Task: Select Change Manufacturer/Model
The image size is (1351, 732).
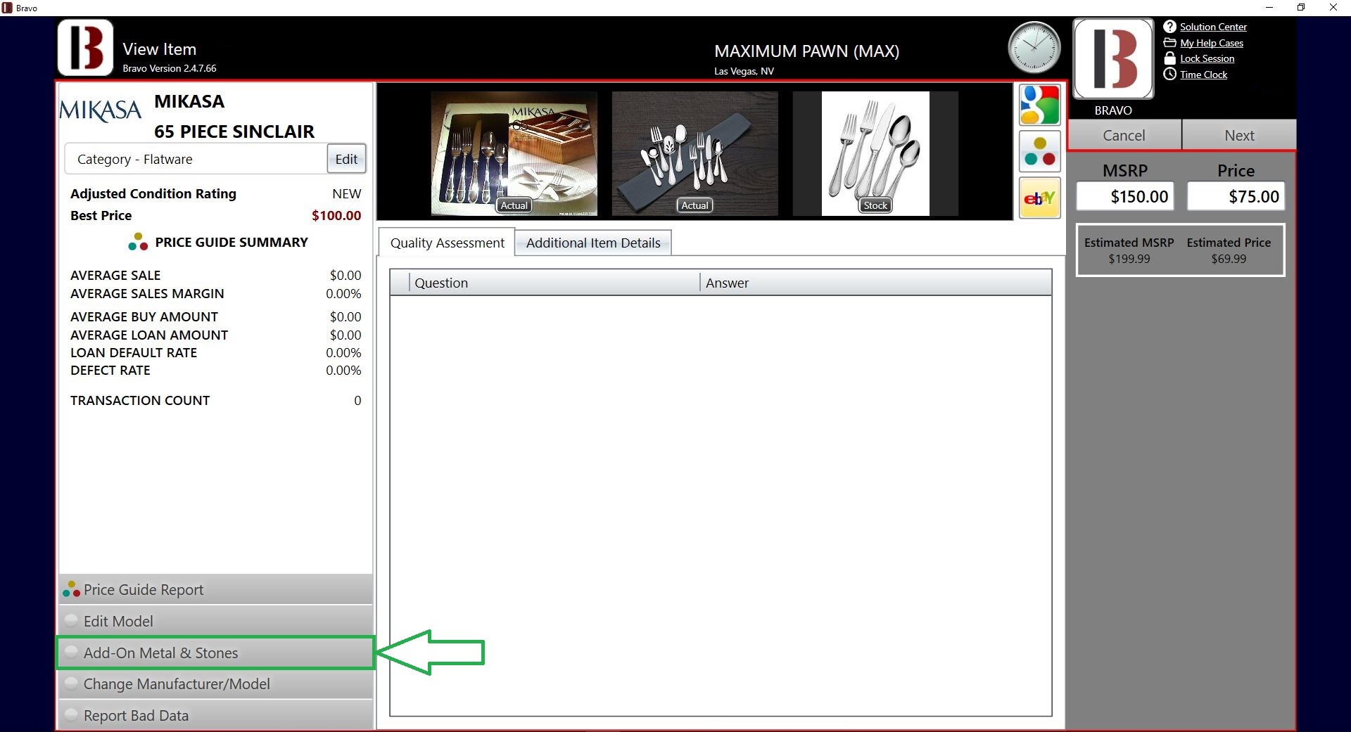Action: point(215,683)
